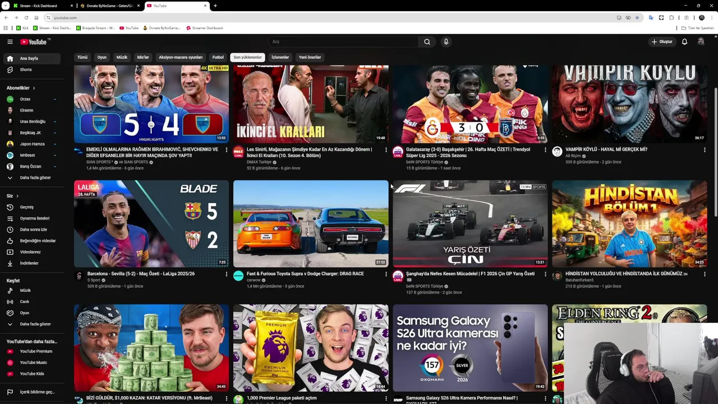Open Barış Özcan channel
The height and width of the screenshot is (404, 718).
pyautogui.click(x=33, y=166)
